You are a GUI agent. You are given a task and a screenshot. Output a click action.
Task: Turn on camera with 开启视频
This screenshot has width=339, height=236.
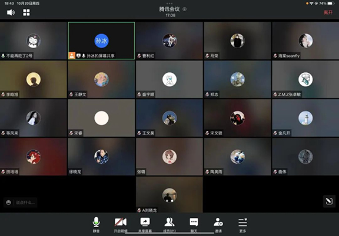click(x=121, y=225)
